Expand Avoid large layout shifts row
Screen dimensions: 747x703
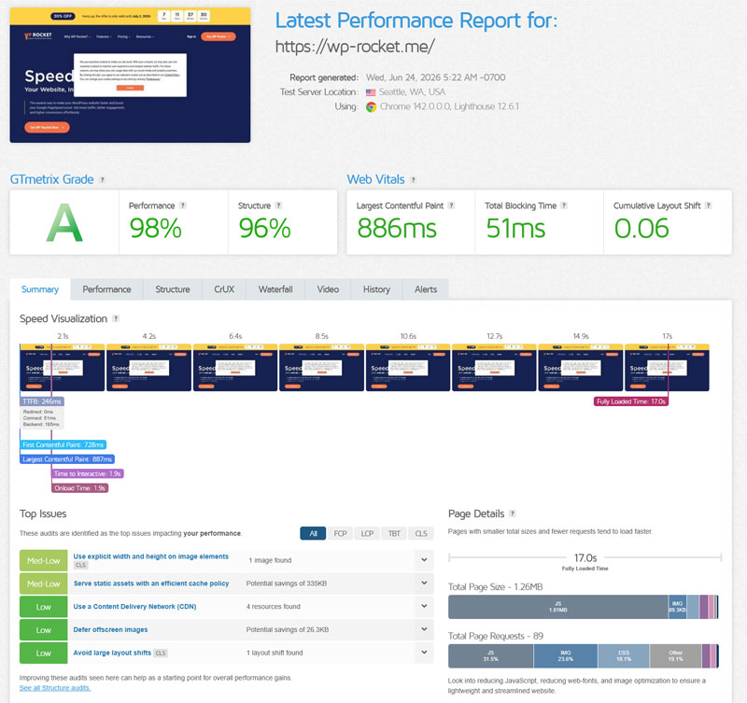pyautogui.click(x=424, y=653)
